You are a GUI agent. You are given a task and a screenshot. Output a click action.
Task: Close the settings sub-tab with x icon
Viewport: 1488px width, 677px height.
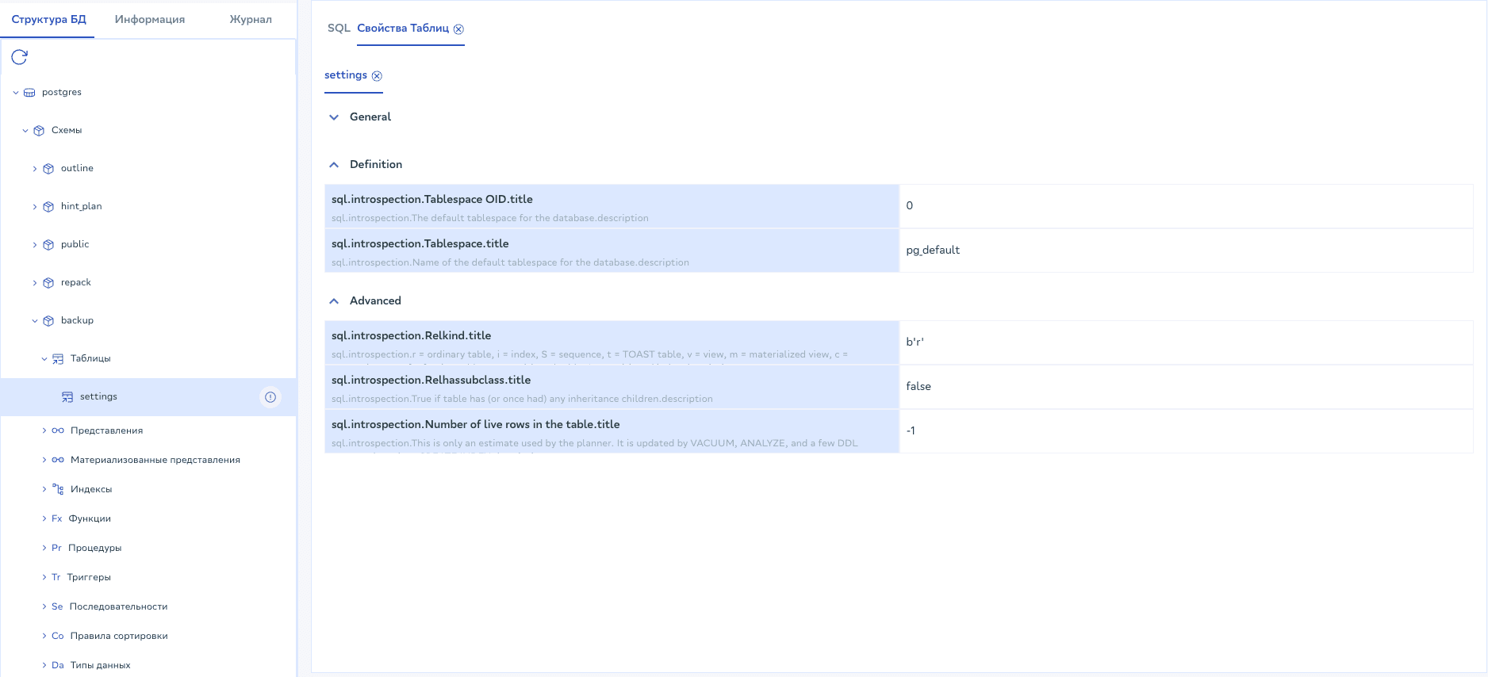[x=378, y=76]
